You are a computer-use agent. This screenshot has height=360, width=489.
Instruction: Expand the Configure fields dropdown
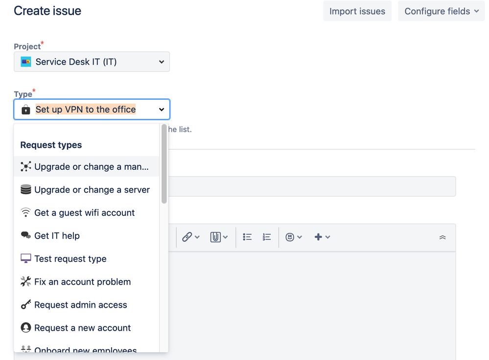point(442,11)
